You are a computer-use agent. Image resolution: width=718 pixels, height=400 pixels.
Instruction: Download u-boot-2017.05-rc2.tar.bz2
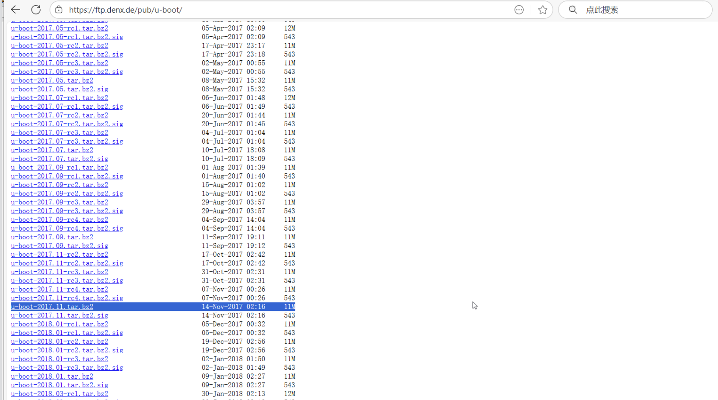(x=60, y=46)
